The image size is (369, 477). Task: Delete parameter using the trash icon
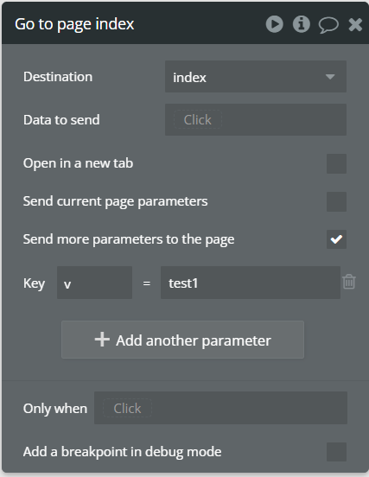[348, 282]
